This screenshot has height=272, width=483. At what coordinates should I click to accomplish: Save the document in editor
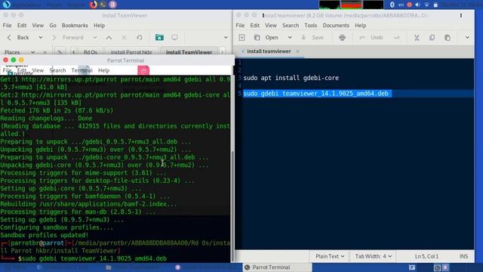[x=312, y=37]
